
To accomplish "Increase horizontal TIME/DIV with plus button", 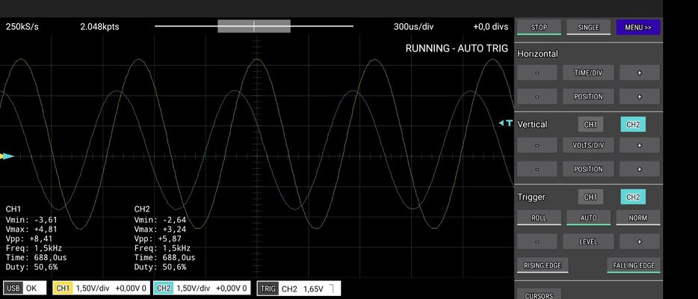I will click(639, 73).
